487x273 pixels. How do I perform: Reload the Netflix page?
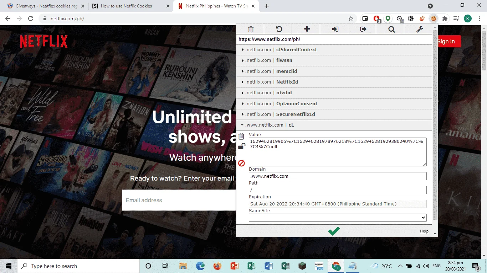[x=31, y=18]
